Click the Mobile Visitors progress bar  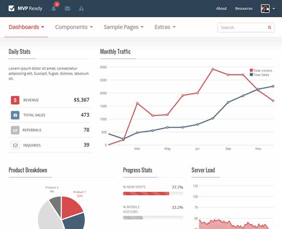click(x=153, y=217)
